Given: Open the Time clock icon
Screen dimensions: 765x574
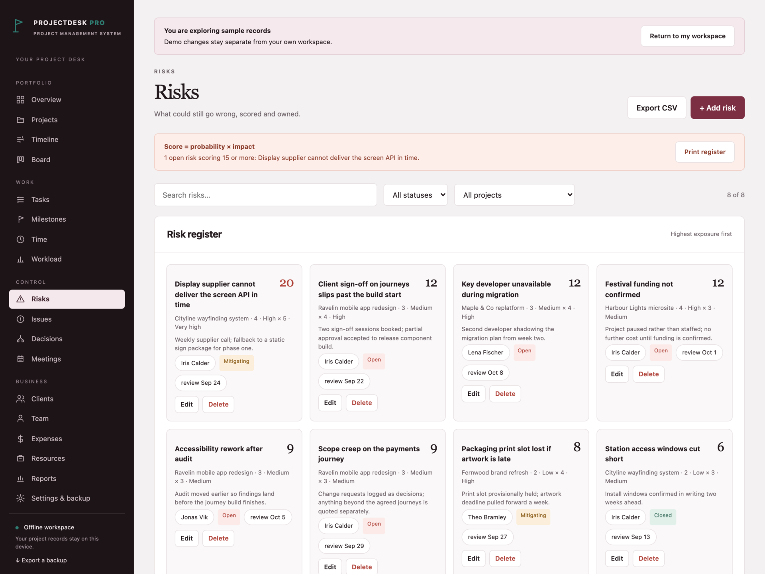Looking at the screenshot, I should coord(20,239).
